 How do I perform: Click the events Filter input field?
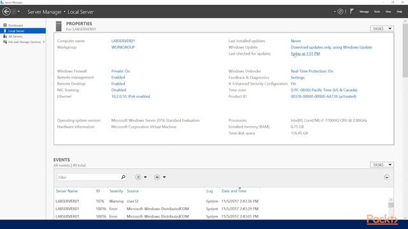[88, 177]
